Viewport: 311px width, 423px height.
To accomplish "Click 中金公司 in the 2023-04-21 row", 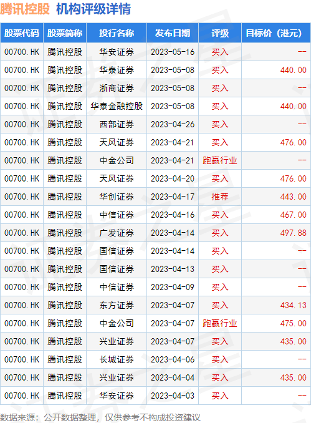I will pyautogui.click(x=117, y=160).
